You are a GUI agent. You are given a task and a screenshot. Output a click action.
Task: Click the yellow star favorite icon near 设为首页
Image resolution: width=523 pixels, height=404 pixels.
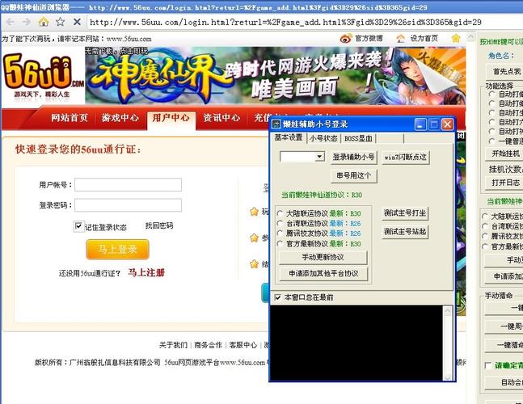click(x=456, y=38)
